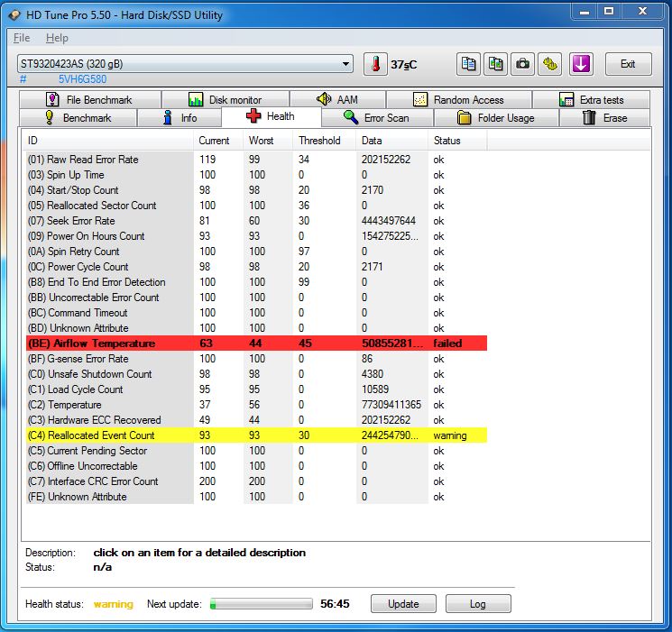Select the (BB) Uncorrectable Error Count row
672x632 pixels.
(256, 298)
